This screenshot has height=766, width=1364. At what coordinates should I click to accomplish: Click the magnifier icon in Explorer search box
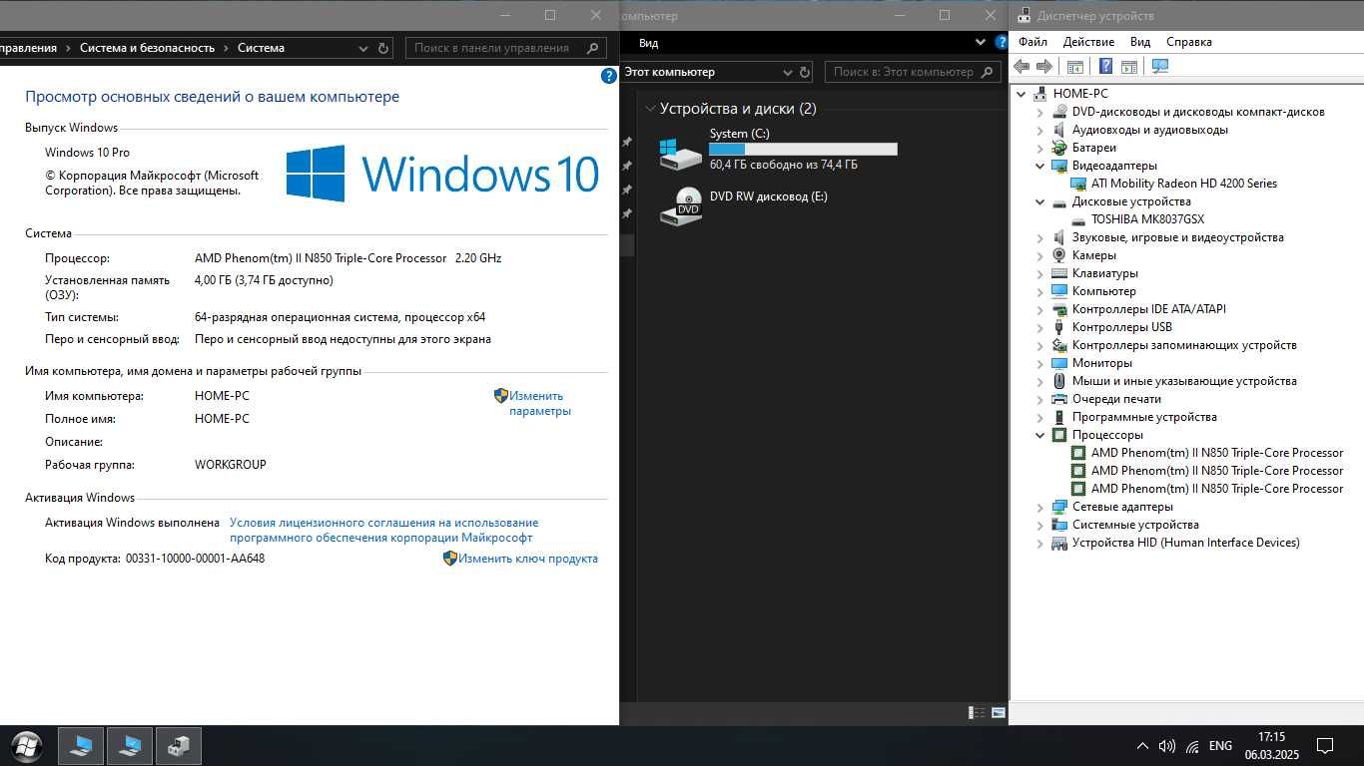988,72
